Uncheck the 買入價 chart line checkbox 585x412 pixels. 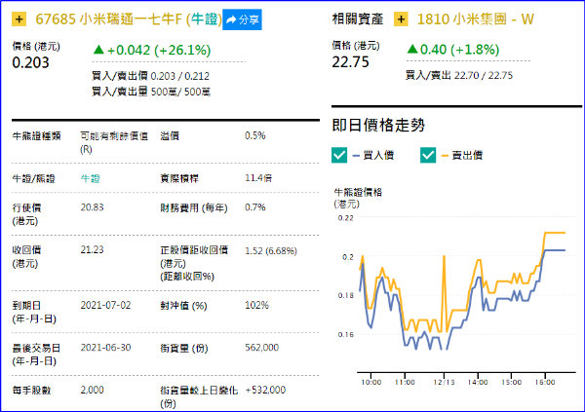click(339, 155)
